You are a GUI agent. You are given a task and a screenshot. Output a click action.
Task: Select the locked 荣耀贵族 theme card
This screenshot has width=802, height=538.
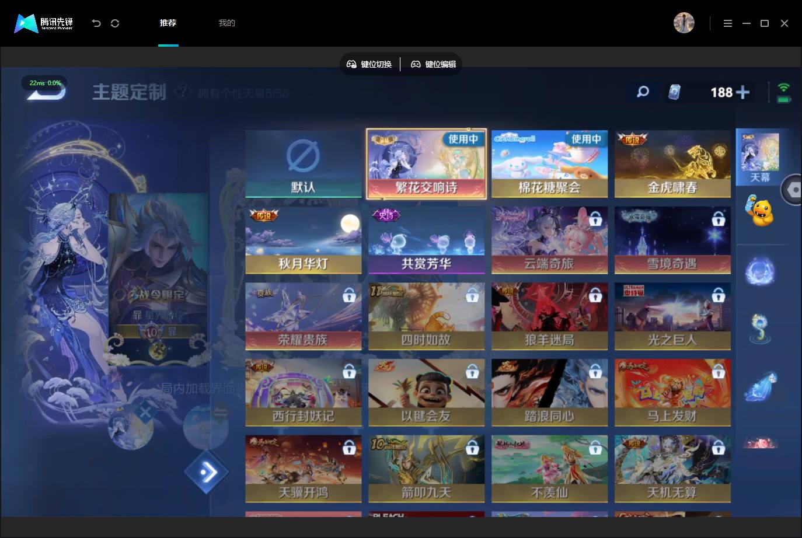tap(304, 316)
